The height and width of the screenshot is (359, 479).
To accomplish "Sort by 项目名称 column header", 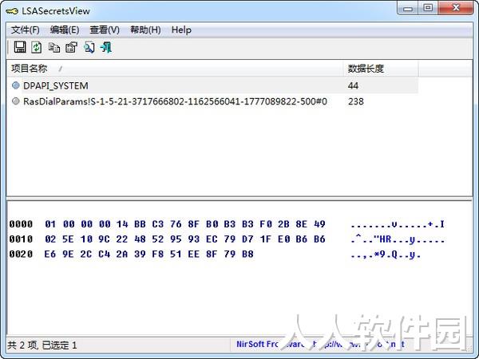I will point(175,69).
